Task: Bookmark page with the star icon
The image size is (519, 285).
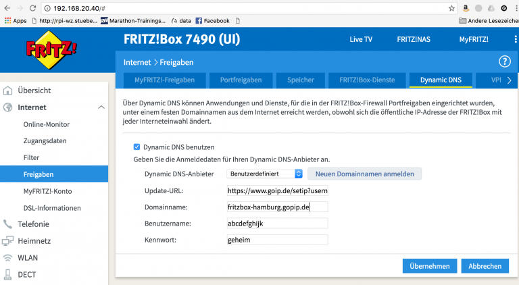Action: [451, 8]
